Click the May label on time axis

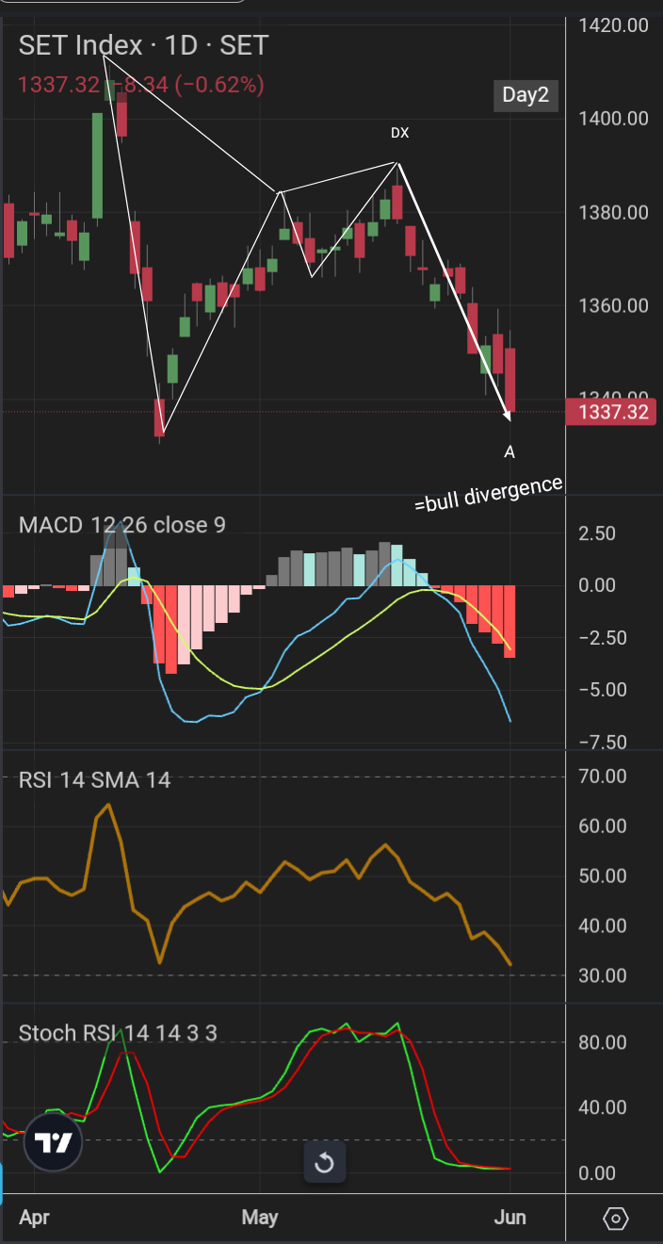pos(260,1217)
